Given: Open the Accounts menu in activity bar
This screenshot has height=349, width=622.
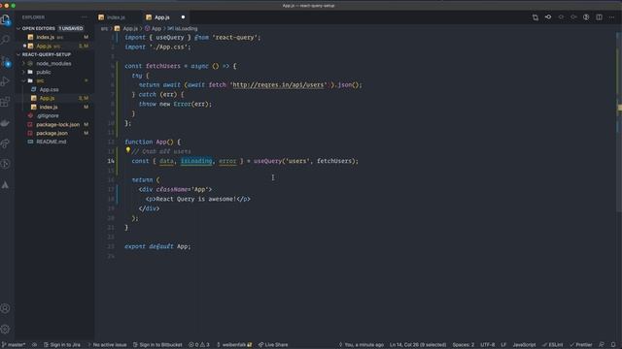Looking at the screenshot, I should click(5, 308).
